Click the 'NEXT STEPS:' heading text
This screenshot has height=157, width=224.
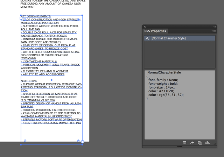pyautogui.click(x=29, y=81)
